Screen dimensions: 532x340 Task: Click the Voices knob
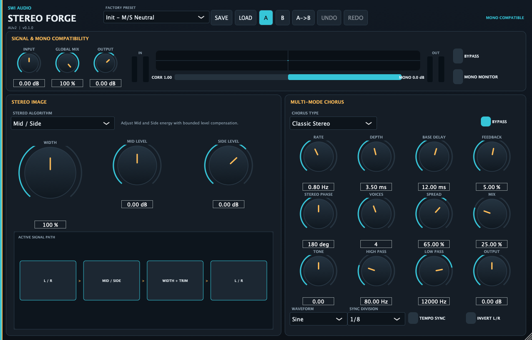click(x=376, y=214)
